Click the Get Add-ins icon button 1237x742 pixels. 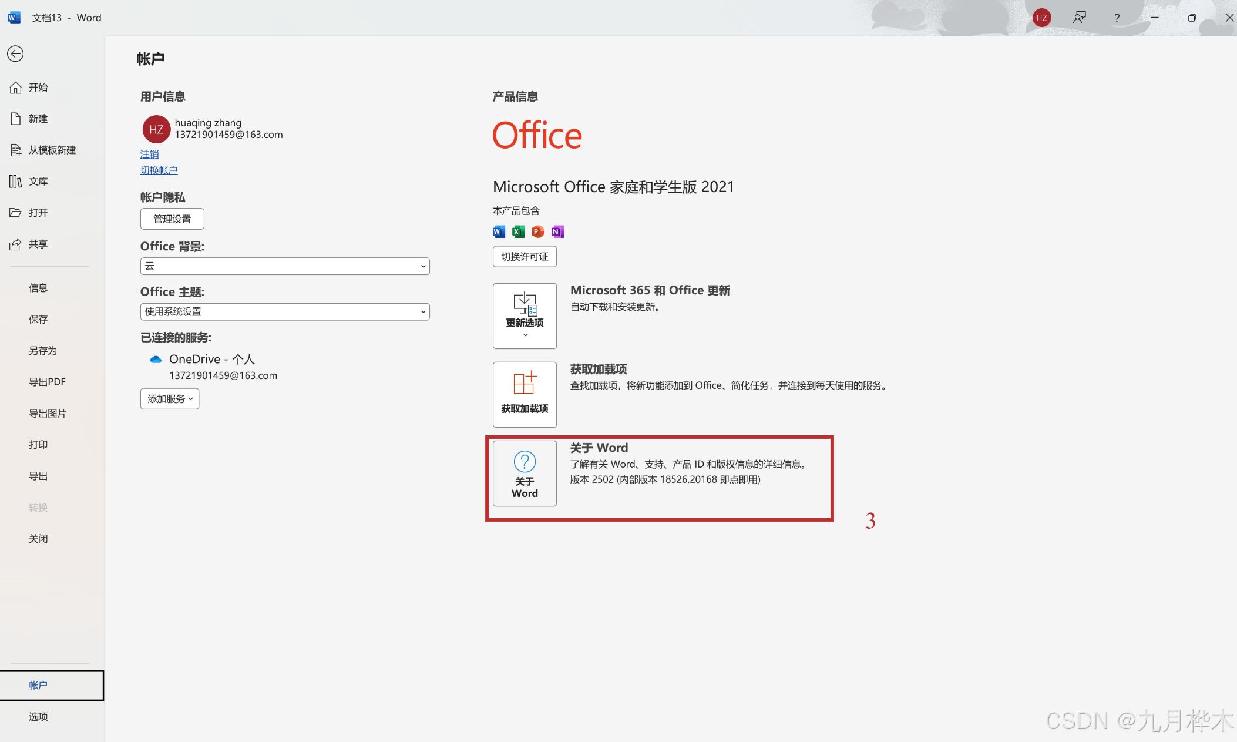click(x=525, y=394)
